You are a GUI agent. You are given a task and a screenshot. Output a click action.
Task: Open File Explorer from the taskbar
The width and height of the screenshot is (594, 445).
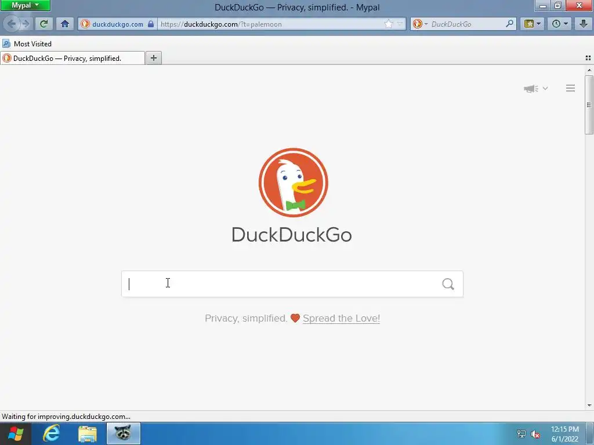click(88, 433)
